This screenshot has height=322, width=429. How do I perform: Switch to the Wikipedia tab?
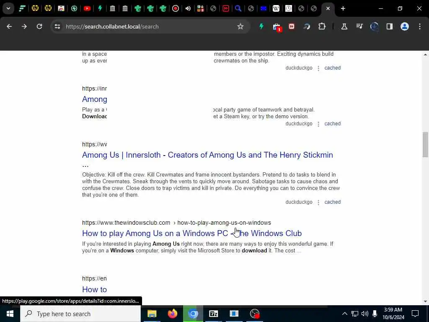tap(276, 8)
